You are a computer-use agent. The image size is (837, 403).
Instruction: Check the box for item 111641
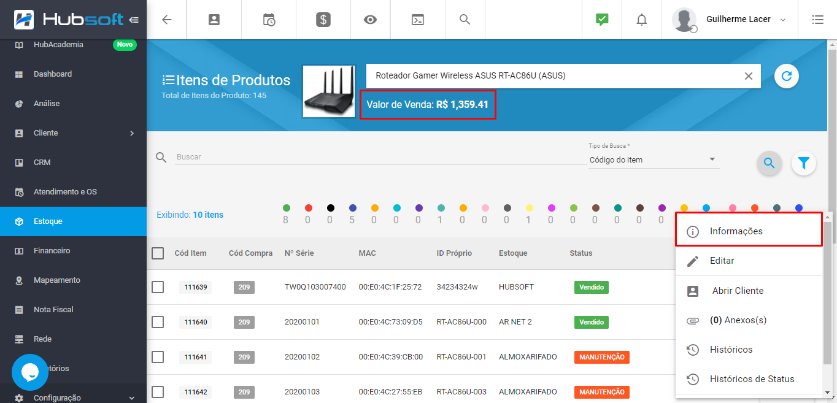click(158, 357)
